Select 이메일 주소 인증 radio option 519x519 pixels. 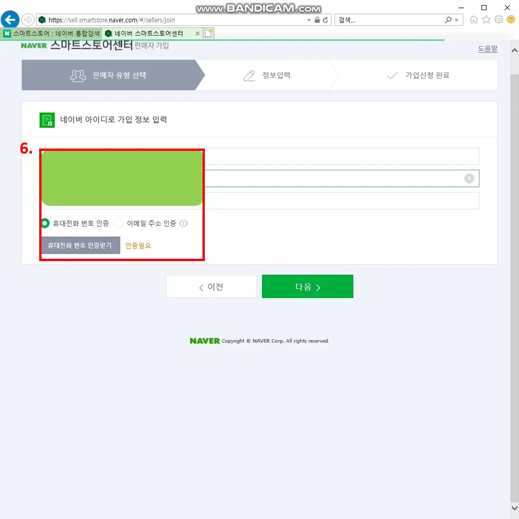coord(119,223)
